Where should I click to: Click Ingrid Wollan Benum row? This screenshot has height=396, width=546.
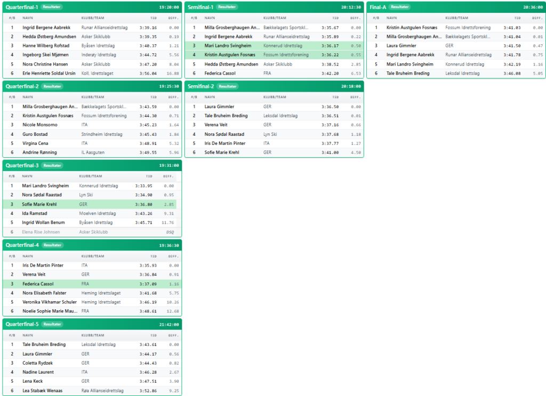click(90, 222)
